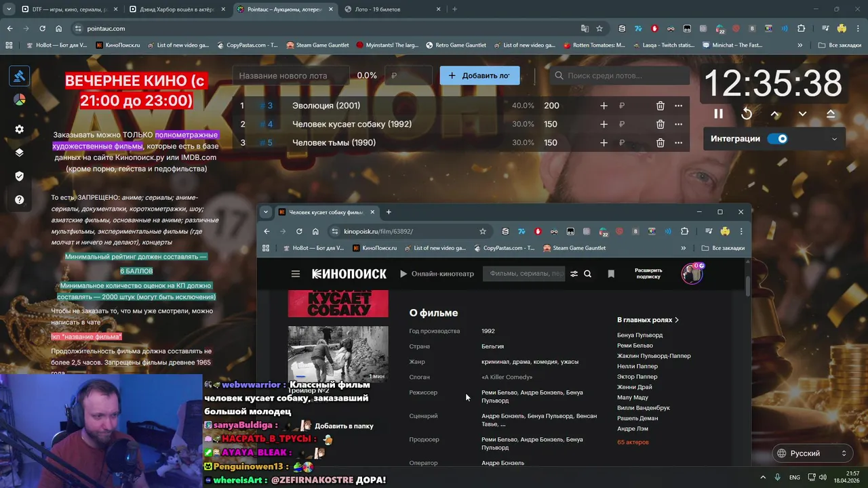Open the Русский language selector
Screen dimensions: 868x488
point(812,453)
